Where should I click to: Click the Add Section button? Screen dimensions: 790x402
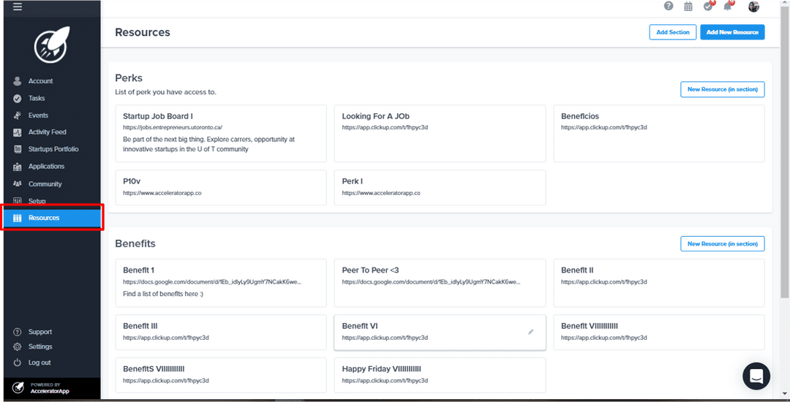[x=672, y=32]
